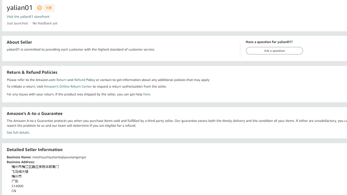This screenshot has width=347, height=195.
Task: Click the 'Just launched' status text
Action: [x=17, y=23]
